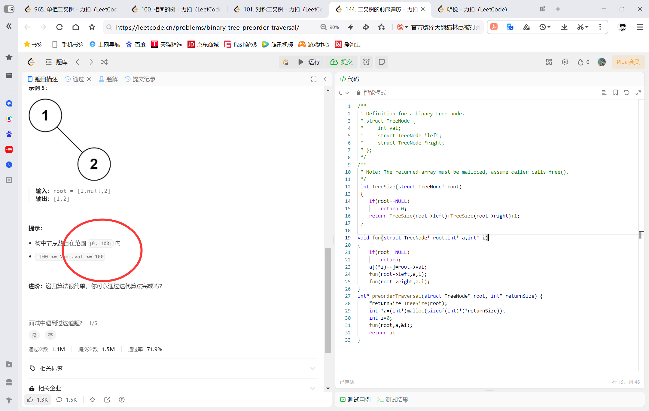
Task: Expand the code editor to fullscreen
Action: click(x=638, y=93)
